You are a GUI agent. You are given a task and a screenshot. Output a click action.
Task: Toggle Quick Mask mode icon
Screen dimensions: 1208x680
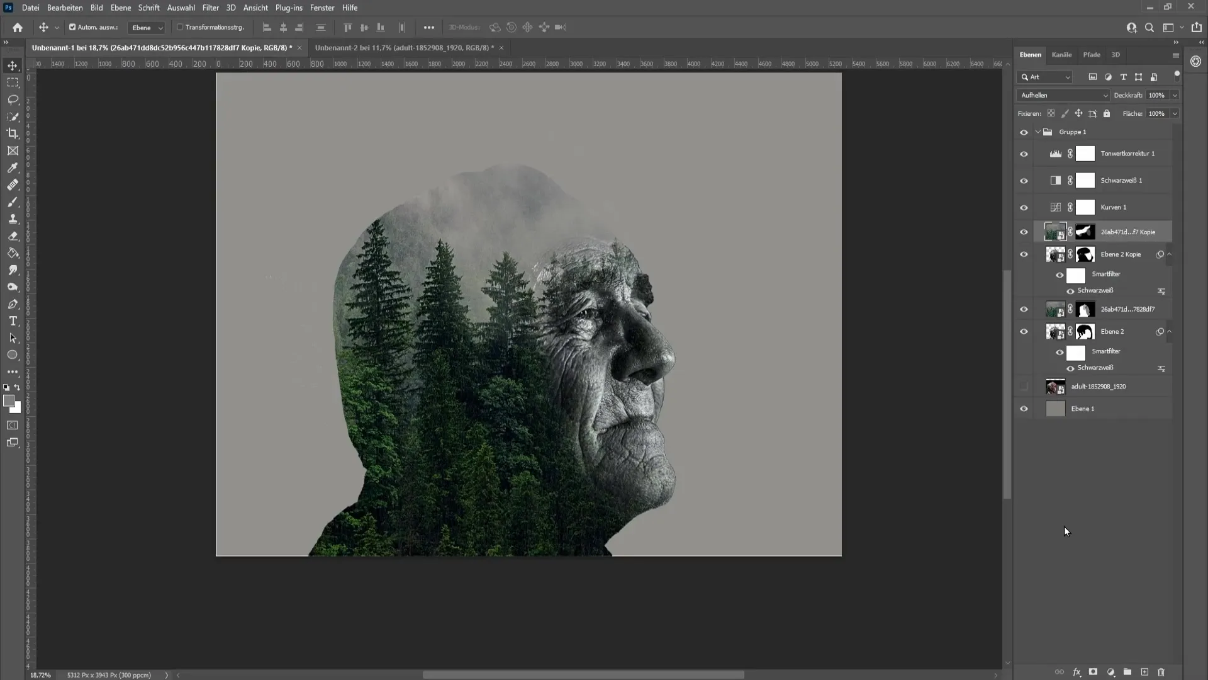pos(13,426)
